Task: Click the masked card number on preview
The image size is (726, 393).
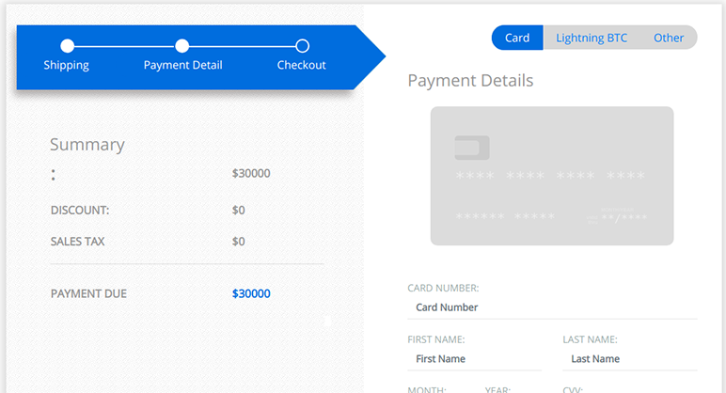Action: [550, 176]
